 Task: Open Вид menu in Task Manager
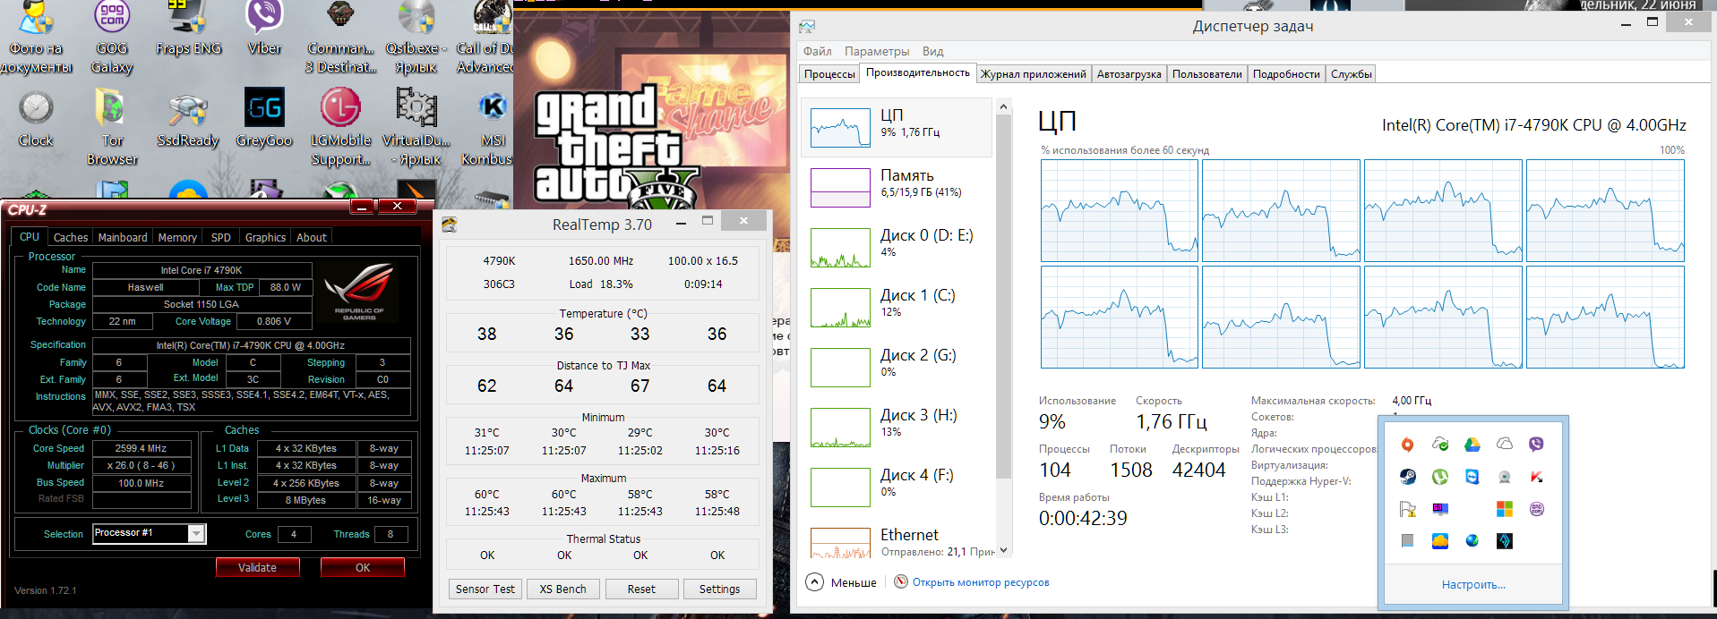click(x=933, y=51)
